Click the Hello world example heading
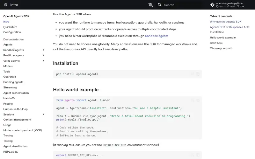Viewport: 255px width, 159px height. pyautogui.click(x=76, y=90)
